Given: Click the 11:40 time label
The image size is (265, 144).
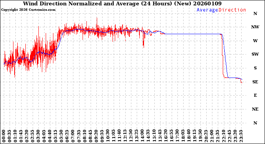Looking at the screenshot, I should coord(119,136).
